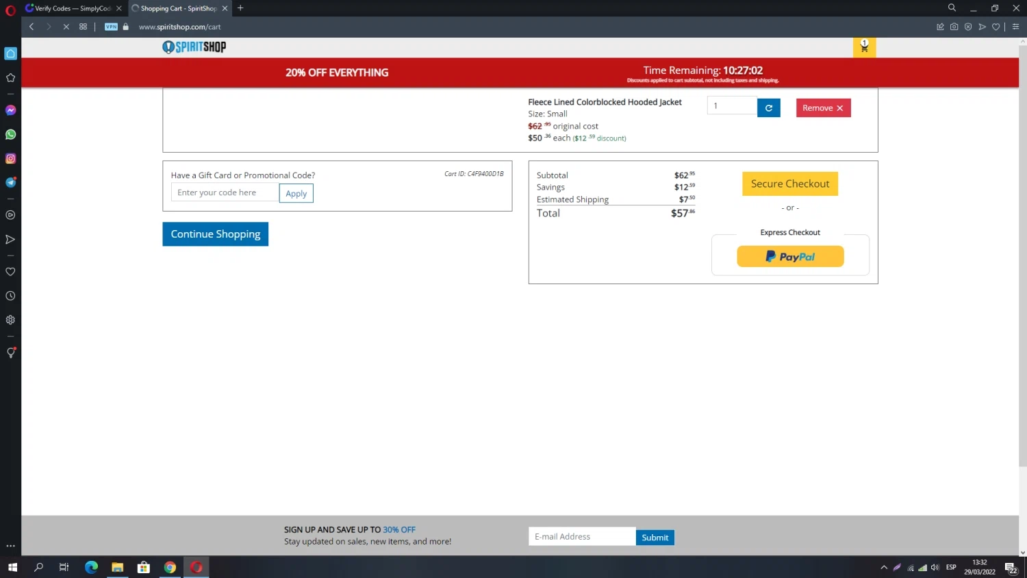The width and height of the screenshot is (1027, 578).
Task: Click Continue Shopping button
Action: (215, 234)
